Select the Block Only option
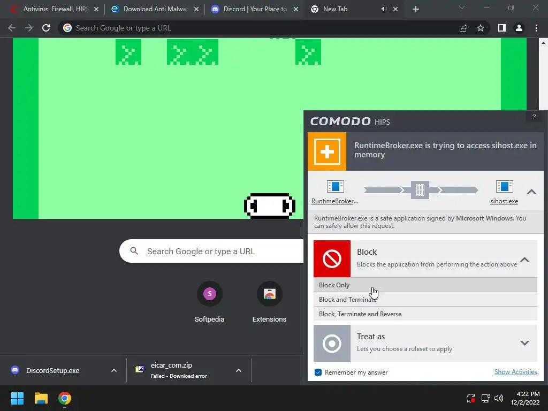The width and height of the screenshot is (548, 411). point(425,285)
